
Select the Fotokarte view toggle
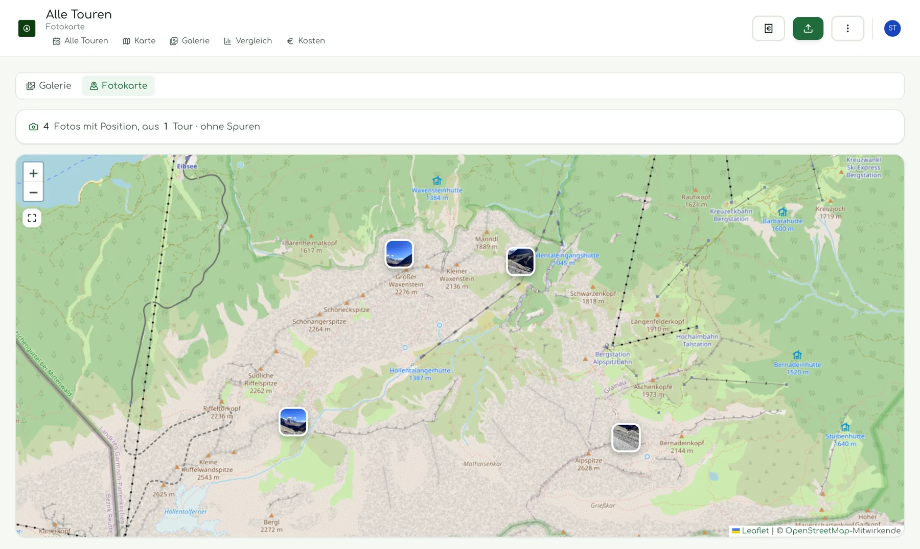pos(119,86)
